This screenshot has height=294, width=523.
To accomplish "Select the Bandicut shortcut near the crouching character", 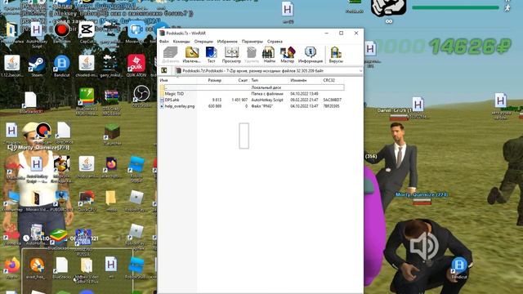I will tap(459, 268).
